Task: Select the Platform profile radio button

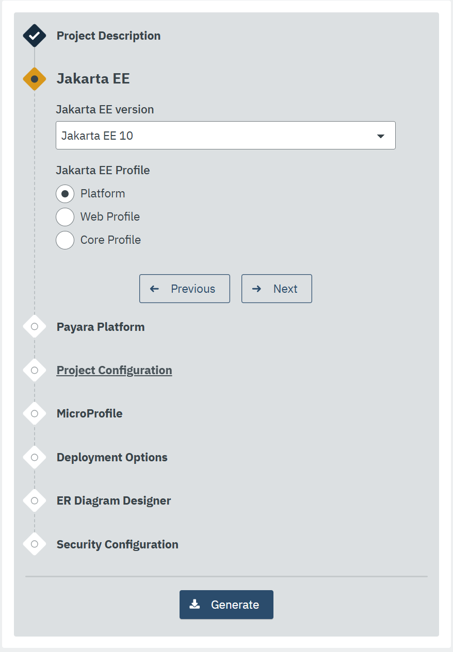Action: [65, 194]
